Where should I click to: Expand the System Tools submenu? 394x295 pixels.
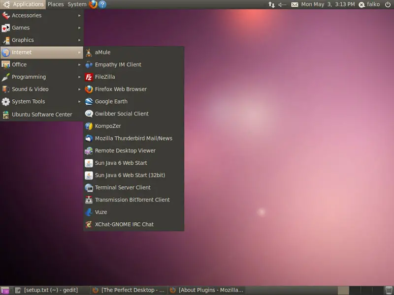pos(42,101)
